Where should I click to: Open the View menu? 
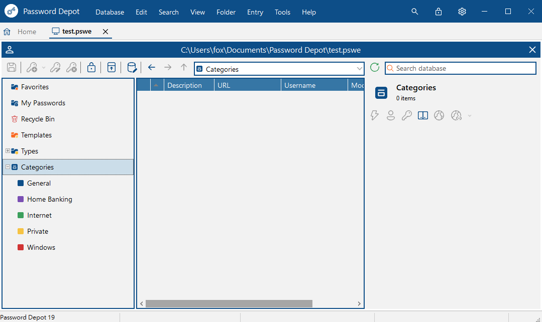coord(198,12)
